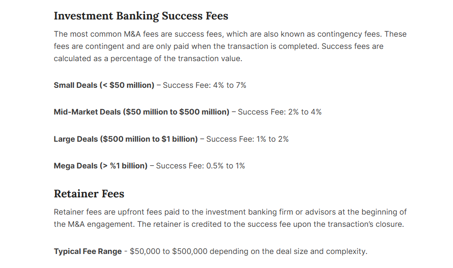Click the text Success Fee: 1% to 2%

coord(248,139)
